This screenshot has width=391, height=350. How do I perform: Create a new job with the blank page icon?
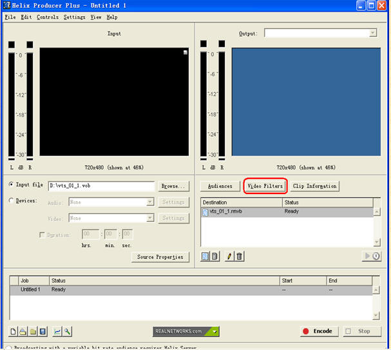click(13, 331)
